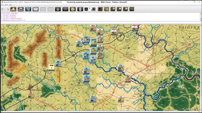Click the dark shield pieces toolbar icon
Screen dimensions: 202x113
100,9
